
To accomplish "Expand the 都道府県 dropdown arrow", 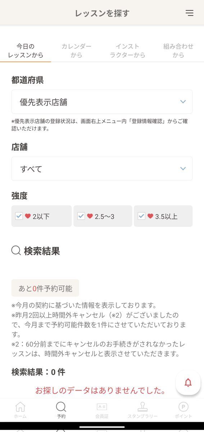I will tap(183, 102).
